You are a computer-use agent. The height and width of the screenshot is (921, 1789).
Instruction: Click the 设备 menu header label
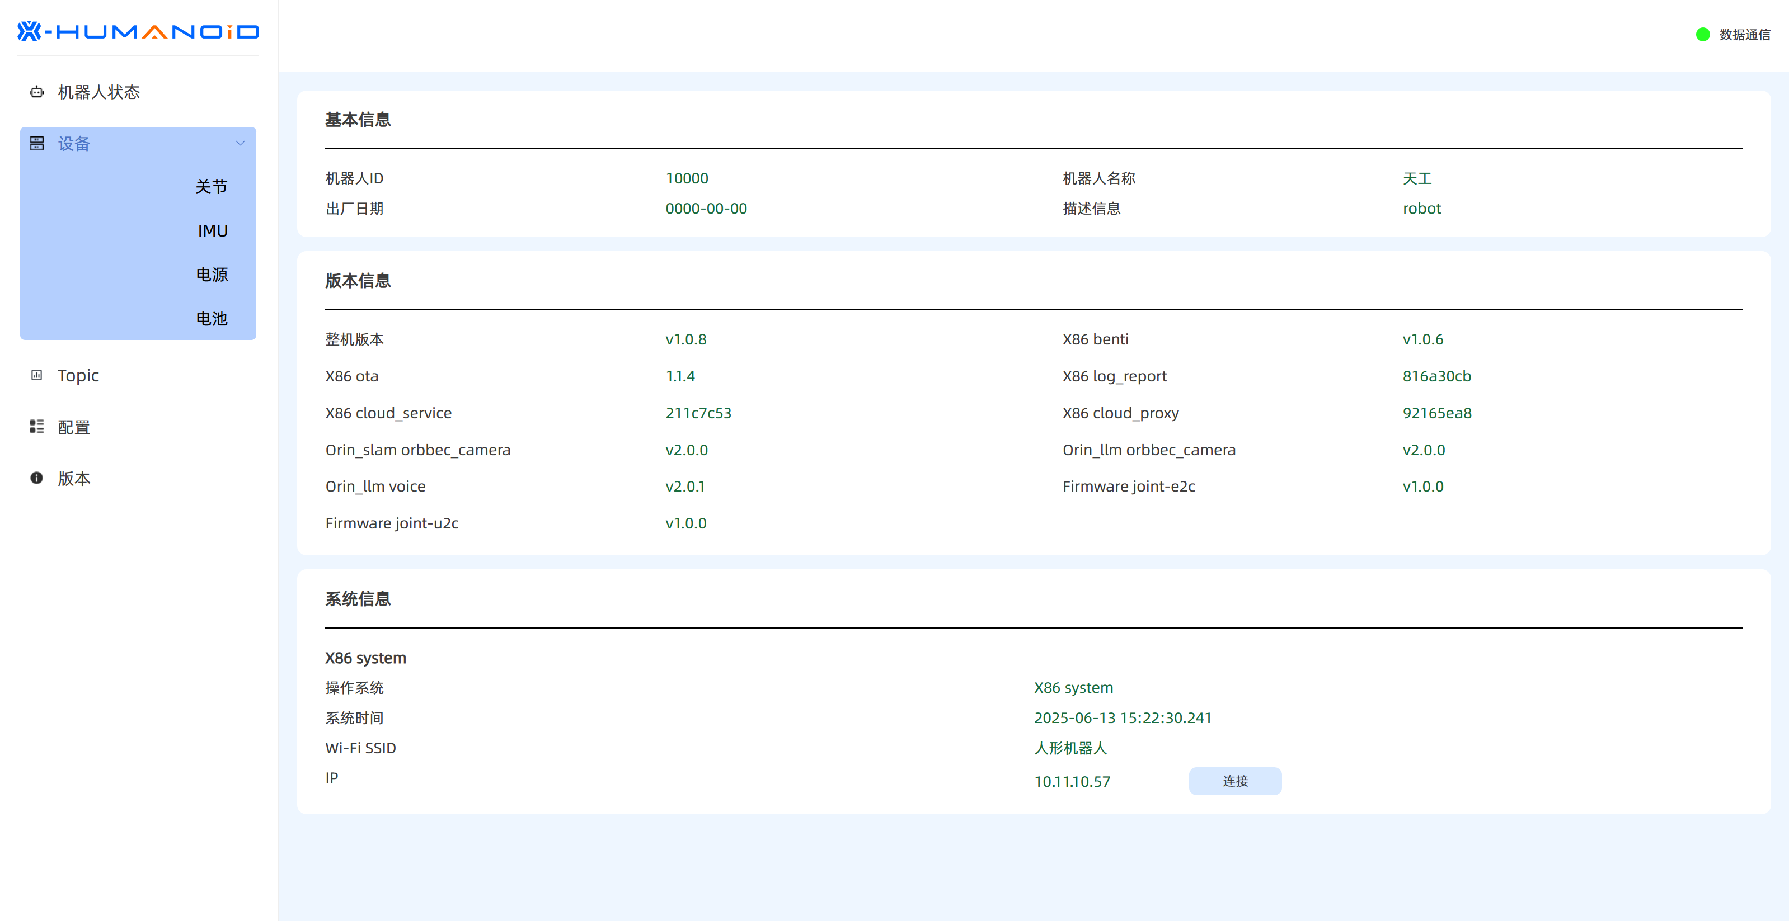(74, 144)
